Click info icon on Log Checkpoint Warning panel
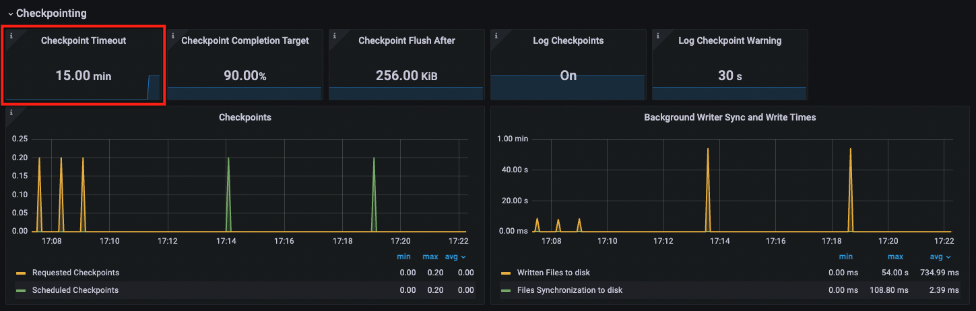 coord(657,35)
